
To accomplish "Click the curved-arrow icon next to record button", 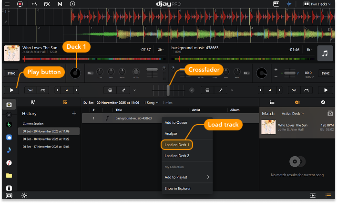I will click(x=34, y=4).
